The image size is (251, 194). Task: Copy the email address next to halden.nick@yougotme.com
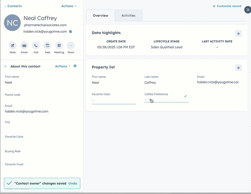pyautogui.click(x=70, y=31)
